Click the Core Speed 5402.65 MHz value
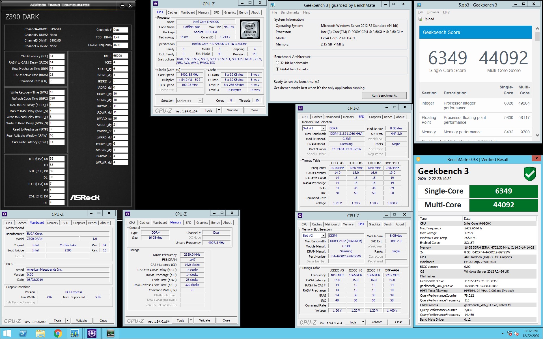 tap(189, 75)
